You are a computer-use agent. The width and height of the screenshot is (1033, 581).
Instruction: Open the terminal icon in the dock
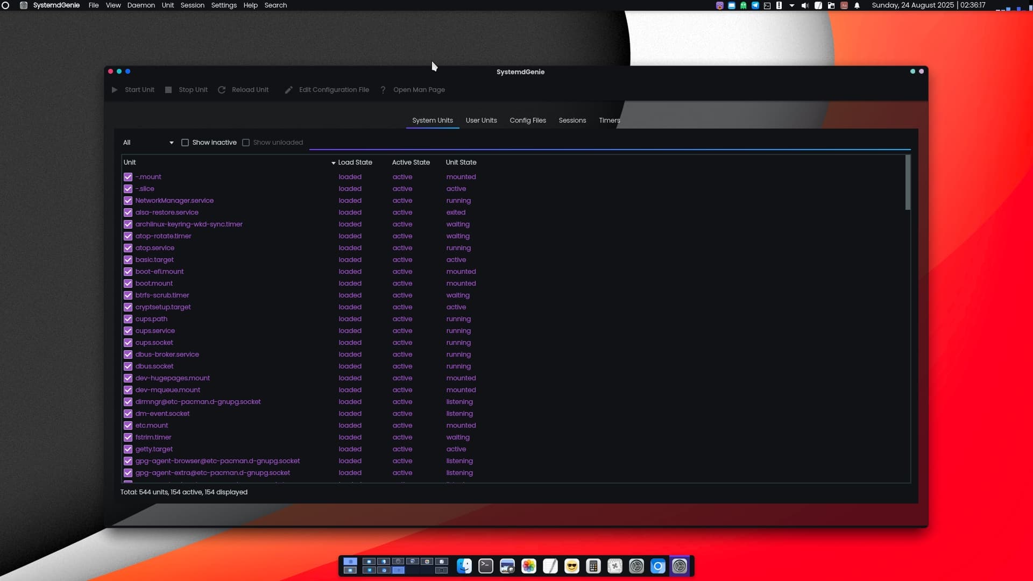(486, 566)
